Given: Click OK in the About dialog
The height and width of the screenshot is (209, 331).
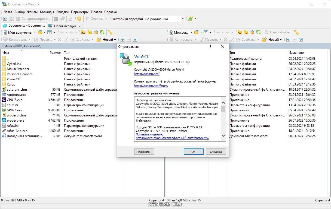Looking at the screenshot, I should click(x=193, y=152).
